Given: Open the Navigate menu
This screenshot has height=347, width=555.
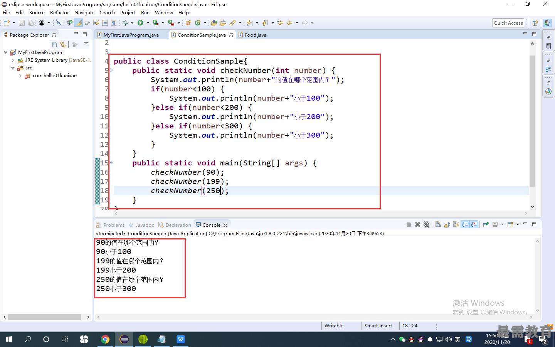Looking at the screenshot, I should (84, 13).
